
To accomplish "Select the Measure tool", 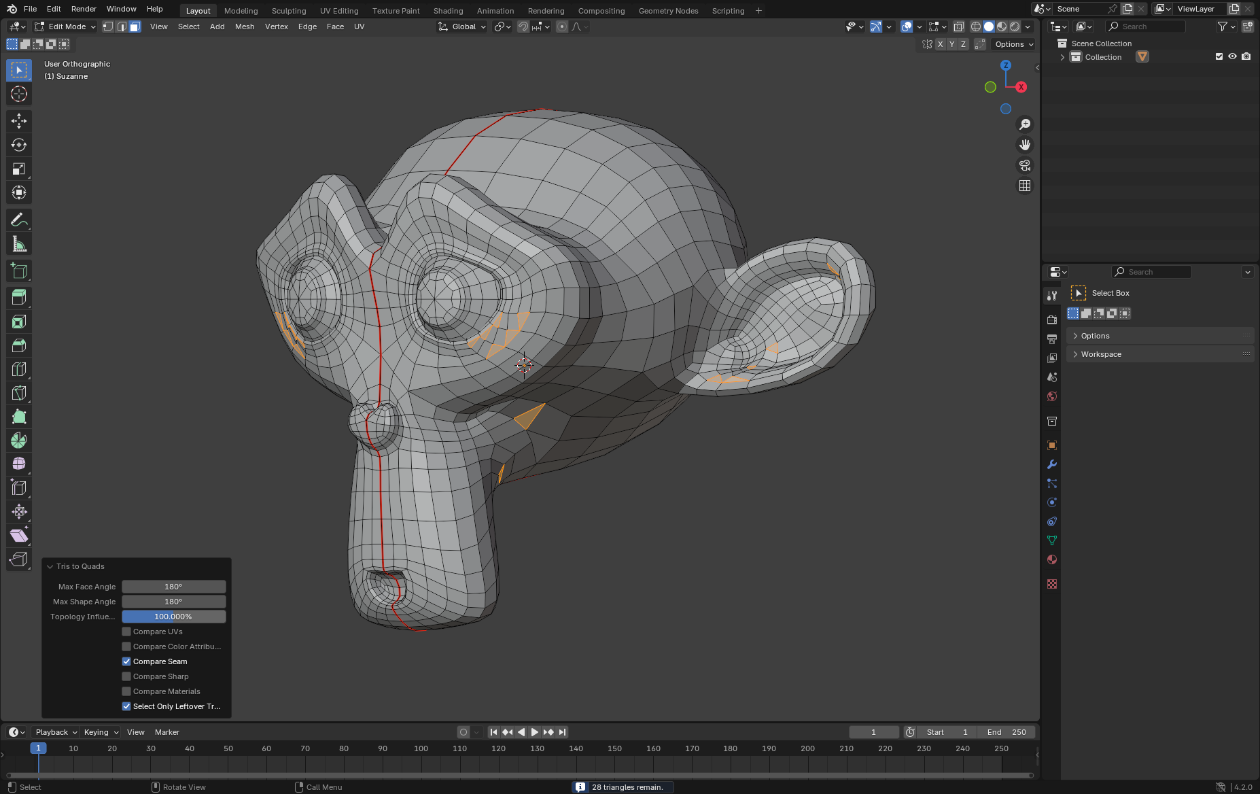I will 19,244.
